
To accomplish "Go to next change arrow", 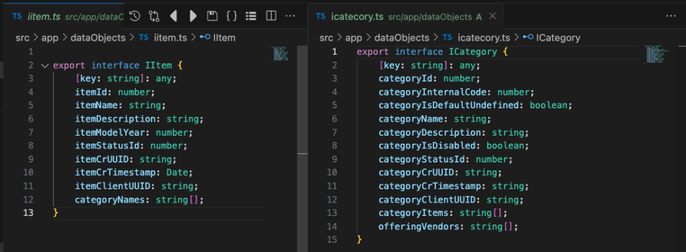I will pyautogui.click(x=193, y=16).
